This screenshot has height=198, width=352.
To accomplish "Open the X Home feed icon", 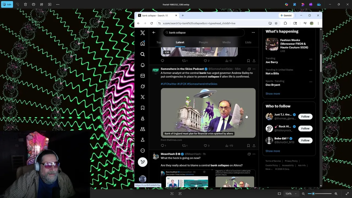I will click(x=142, y=43).
